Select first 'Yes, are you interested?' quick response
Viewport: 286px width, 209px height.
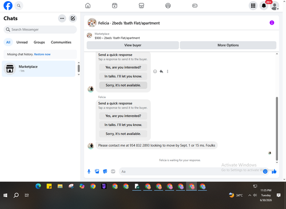123,68
